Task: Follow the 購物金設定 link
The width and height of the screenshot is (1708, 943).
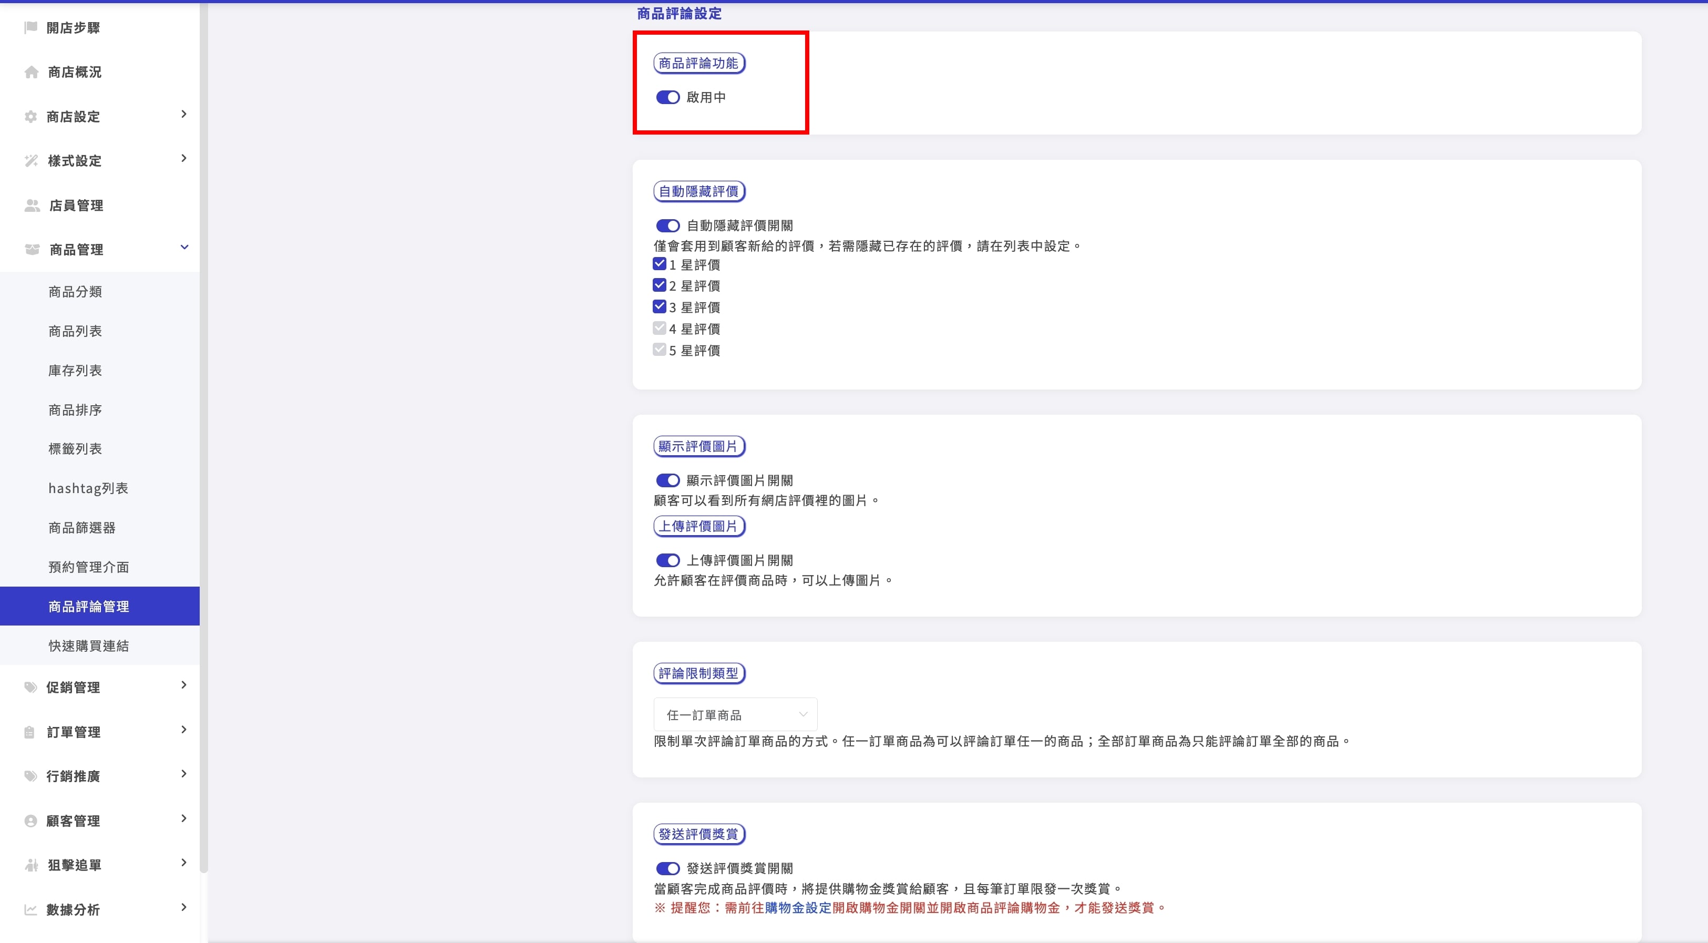Action: tap(798, 908)
